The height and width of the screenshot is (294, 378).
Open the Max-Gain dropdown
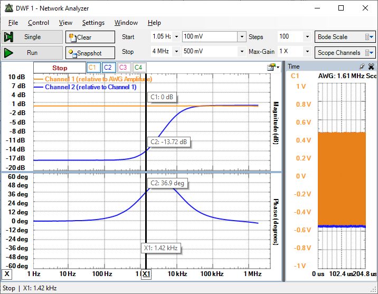pyautogui.click(x=307, y=52)
